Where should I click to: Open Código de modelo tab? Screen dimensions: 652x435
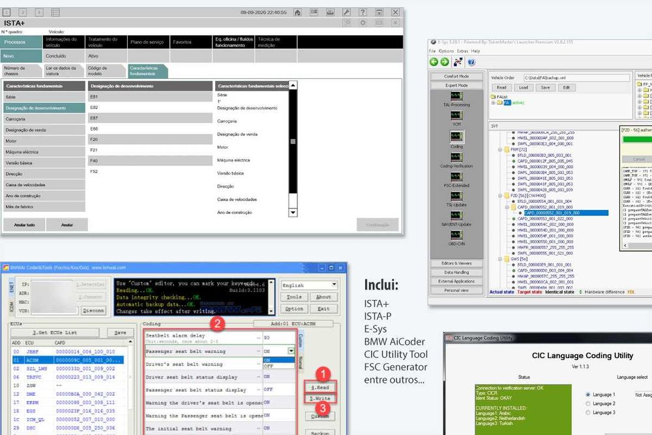[x=105, y=70]
